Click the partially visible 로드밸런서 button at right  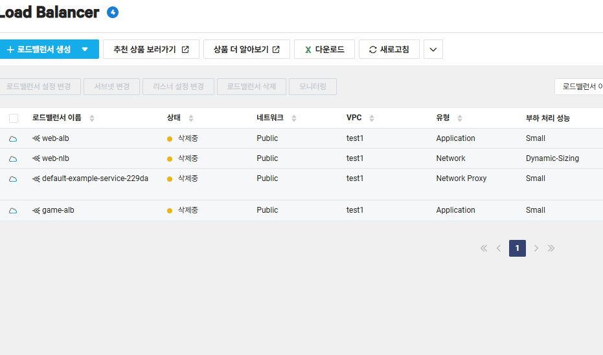pos(579,87)
